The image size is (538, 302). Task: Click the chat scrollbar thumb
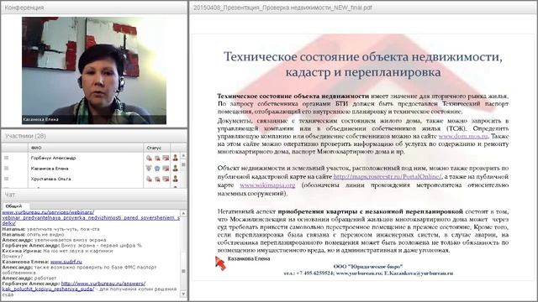tap(183, 272)
